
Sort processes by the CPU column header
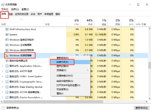(73, 22)
